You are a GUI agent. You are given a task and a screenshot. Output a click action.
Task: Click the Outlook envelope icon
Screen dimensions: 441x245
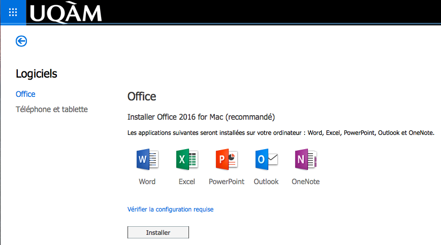point(266,160)
